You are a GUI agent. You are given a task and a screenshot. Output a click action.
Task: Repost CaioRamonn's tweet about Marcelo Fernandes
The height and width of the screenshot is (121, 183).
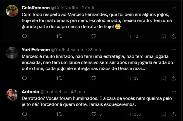(x=59, y=36)
